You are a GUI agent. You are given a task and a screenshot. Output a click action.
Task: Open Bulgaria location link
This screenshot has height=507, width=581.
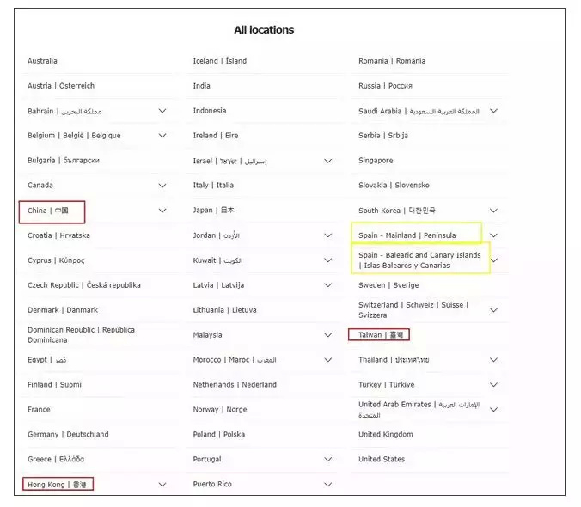click(x=64, y=161)
